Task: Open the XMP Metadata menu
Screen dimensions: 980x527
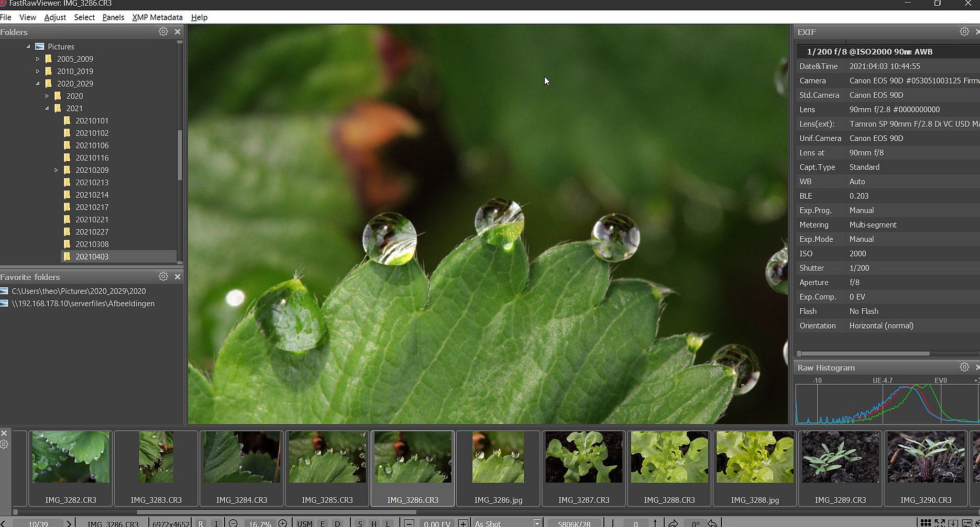Action: pyautogui.click(x=157, y=17)
